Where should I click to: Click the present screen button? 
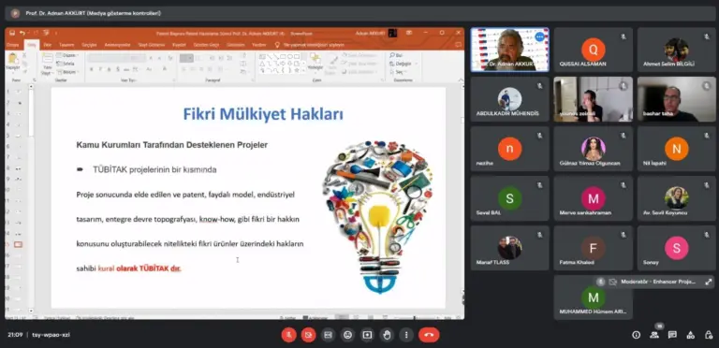pos(367,335)
